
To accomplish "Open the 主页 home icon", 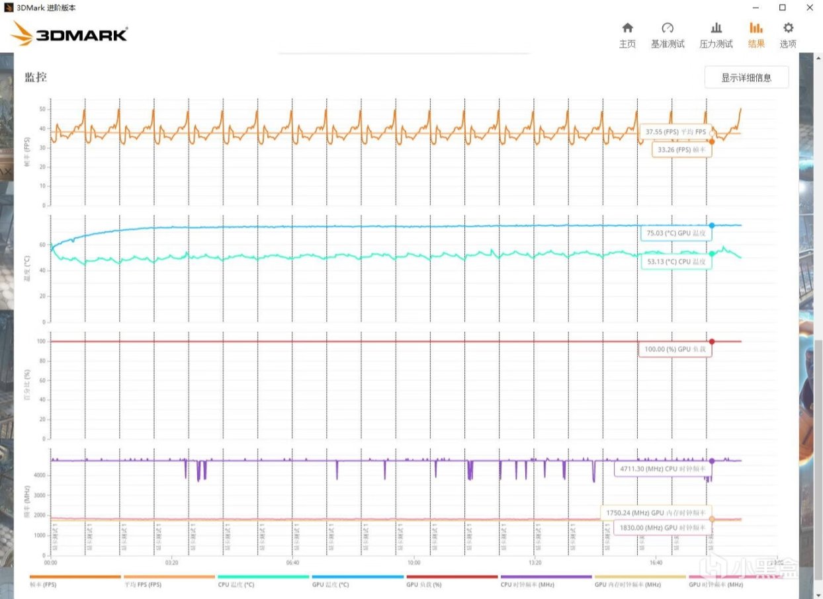I will pos(627,36).
